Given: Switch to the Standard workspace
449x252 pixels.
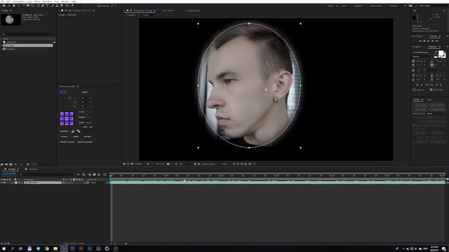Looking at the screenshot, I should [x=358, y=6].
